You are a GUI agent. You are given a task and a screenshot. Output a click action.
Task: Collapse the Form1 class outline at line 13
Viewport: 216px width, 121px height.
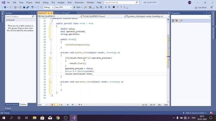(x=51, y=24)
